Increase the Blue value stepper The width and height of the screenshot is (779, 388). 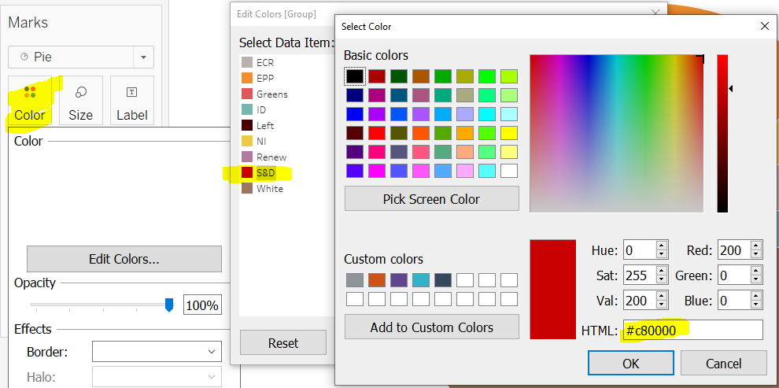click(757, 297)
